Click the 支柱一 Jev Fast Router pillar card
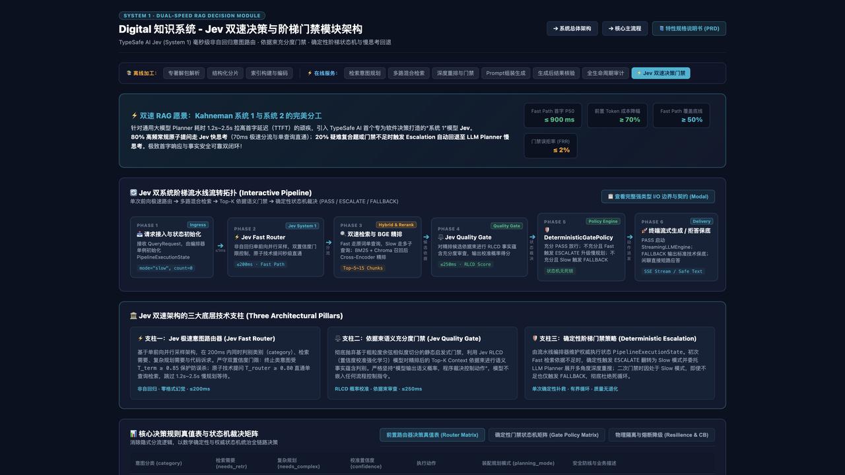This screenshot has width=845, height=475. (x=224, y=364)
